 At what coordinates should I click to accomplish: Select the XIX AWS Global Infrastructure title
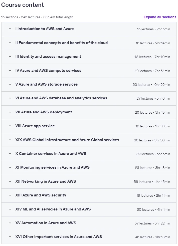click(67, 140)
